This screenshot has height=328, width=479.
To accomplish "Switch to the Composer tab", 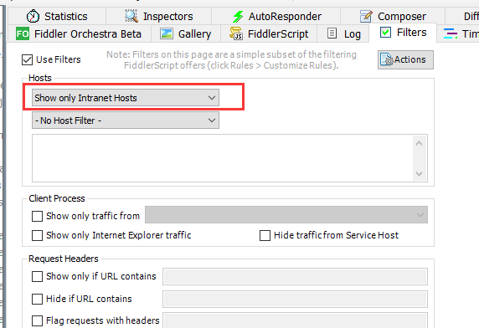I will [x=393, y=16].
